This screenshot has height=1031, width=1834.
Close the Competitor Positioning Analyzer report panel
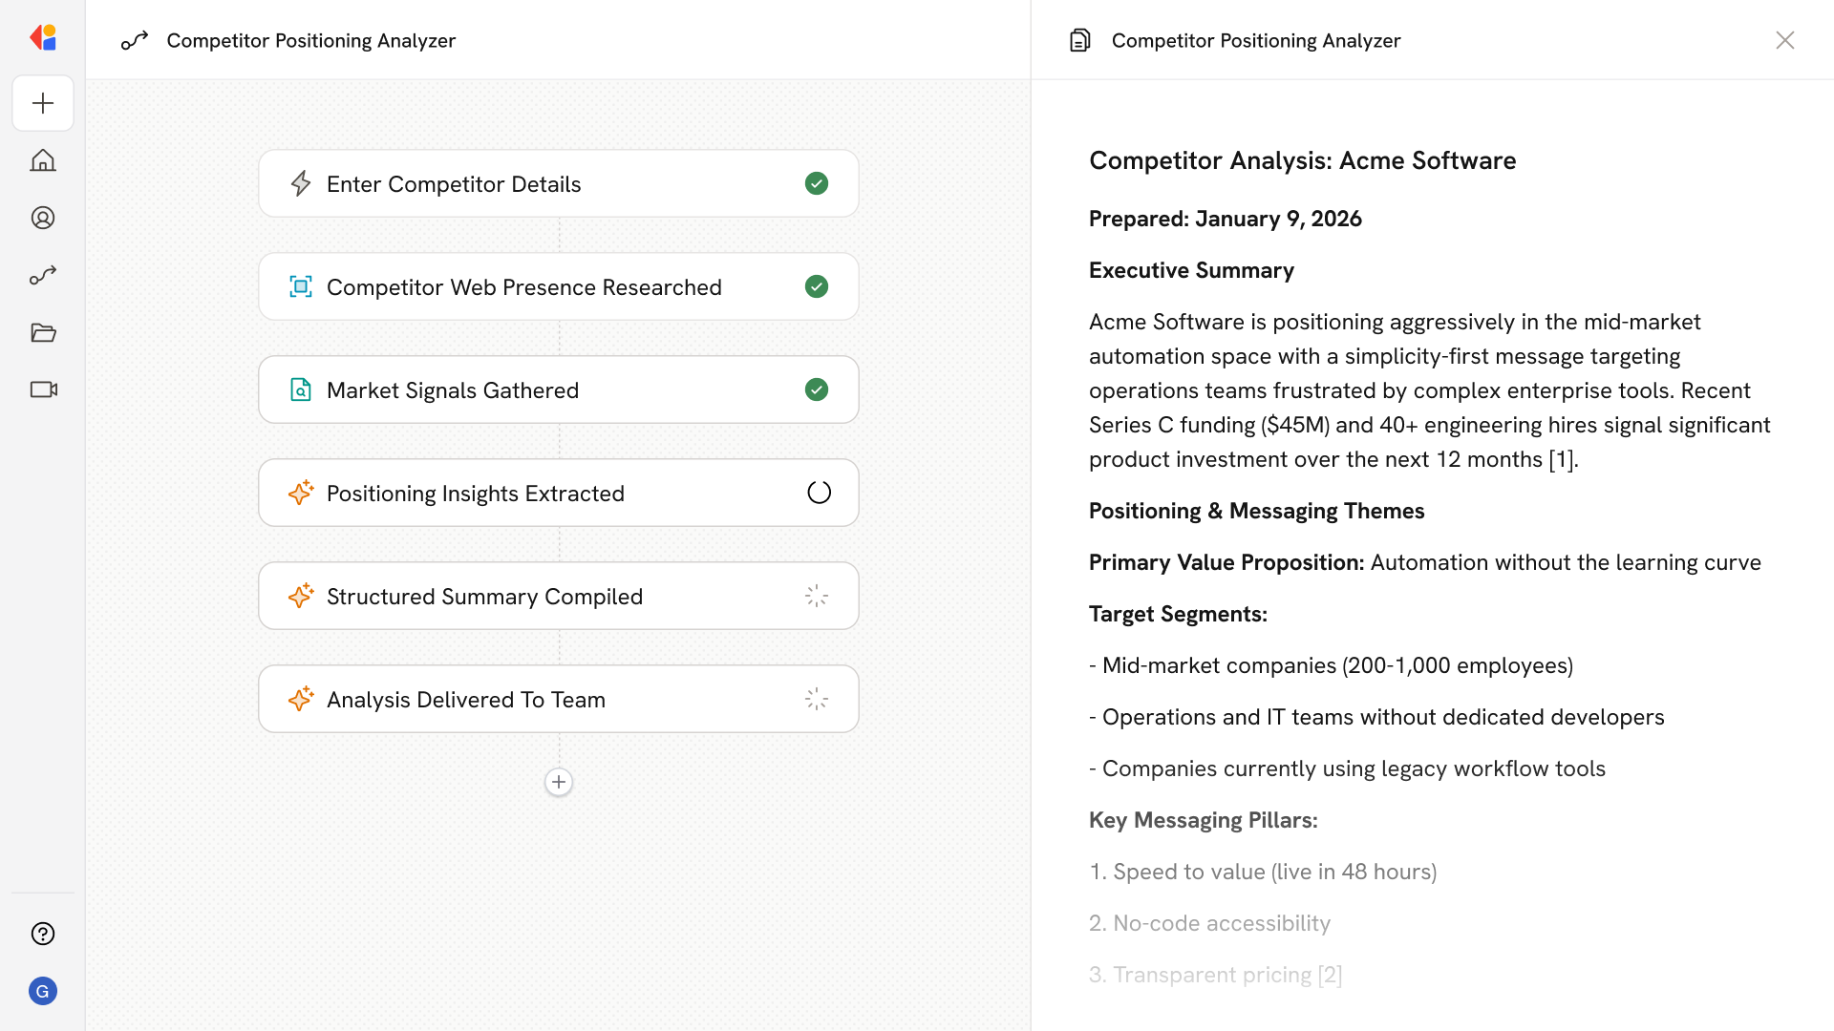point(1785,40)
